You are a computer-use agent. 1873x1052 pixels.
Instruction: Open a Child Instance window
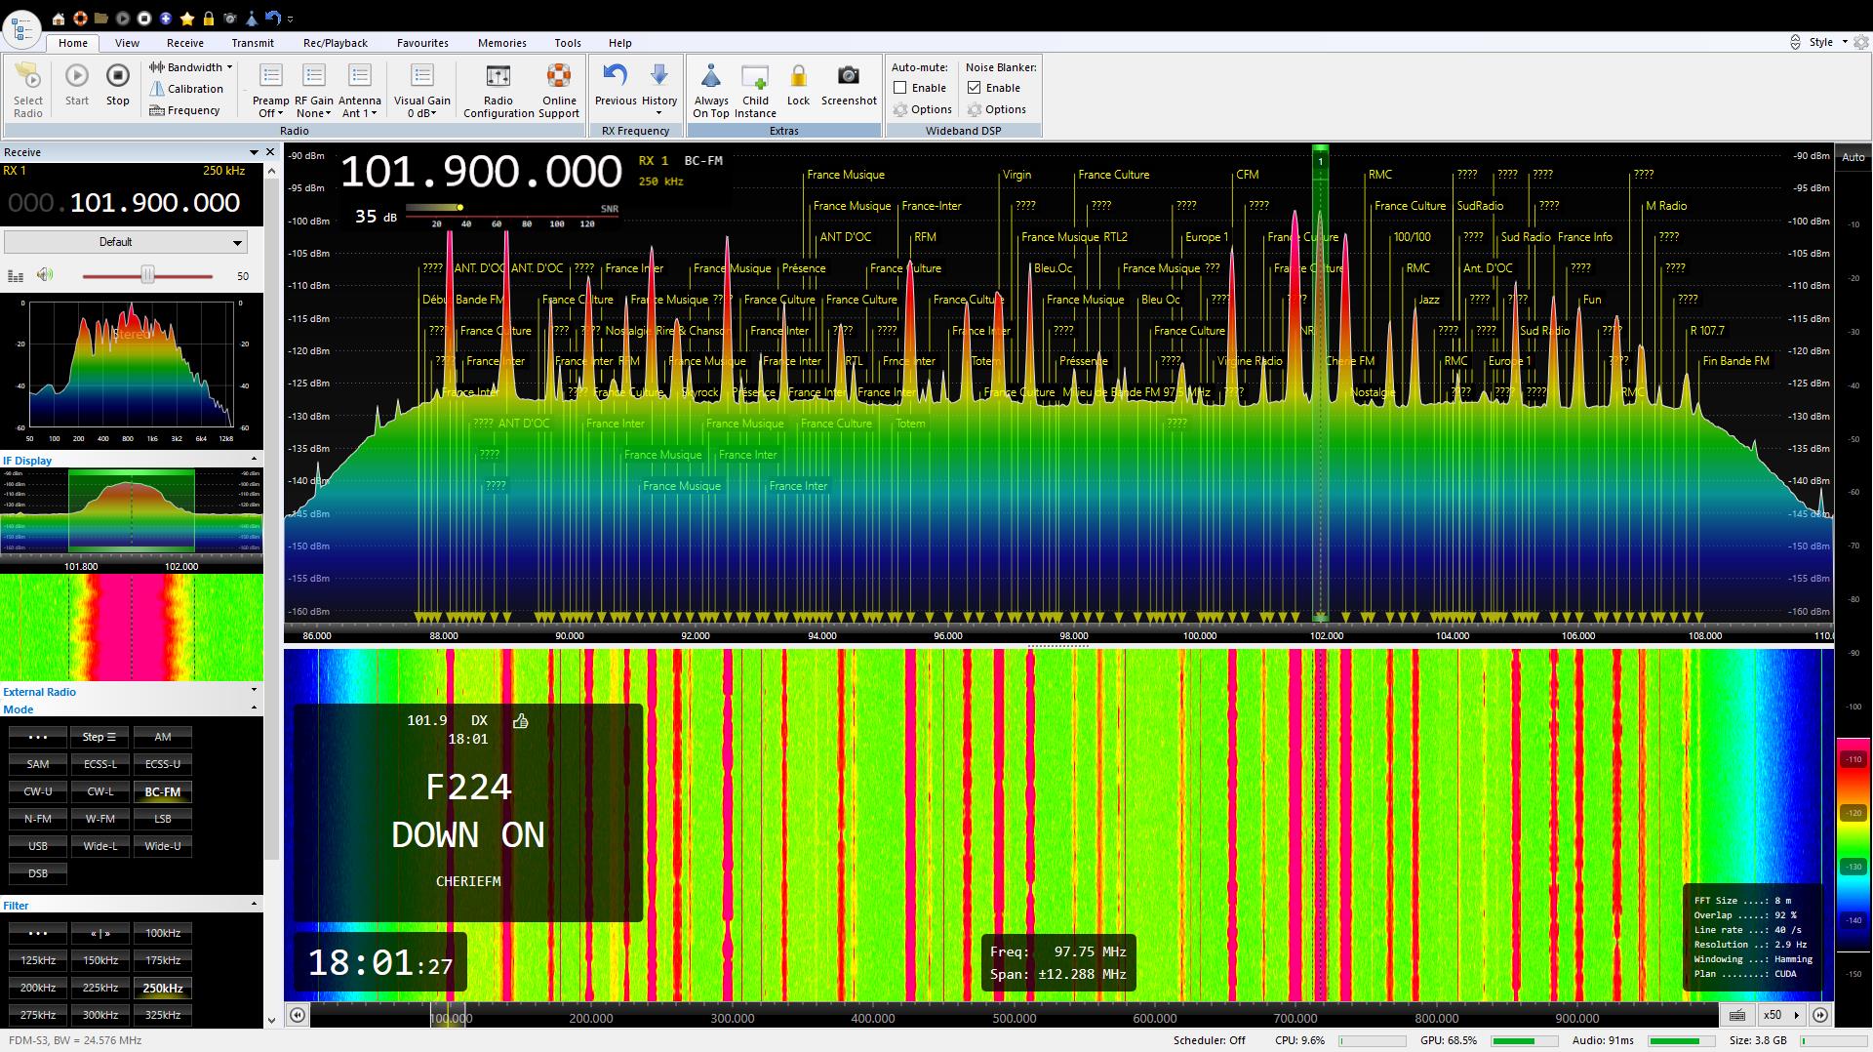click(x=755, y=77)
